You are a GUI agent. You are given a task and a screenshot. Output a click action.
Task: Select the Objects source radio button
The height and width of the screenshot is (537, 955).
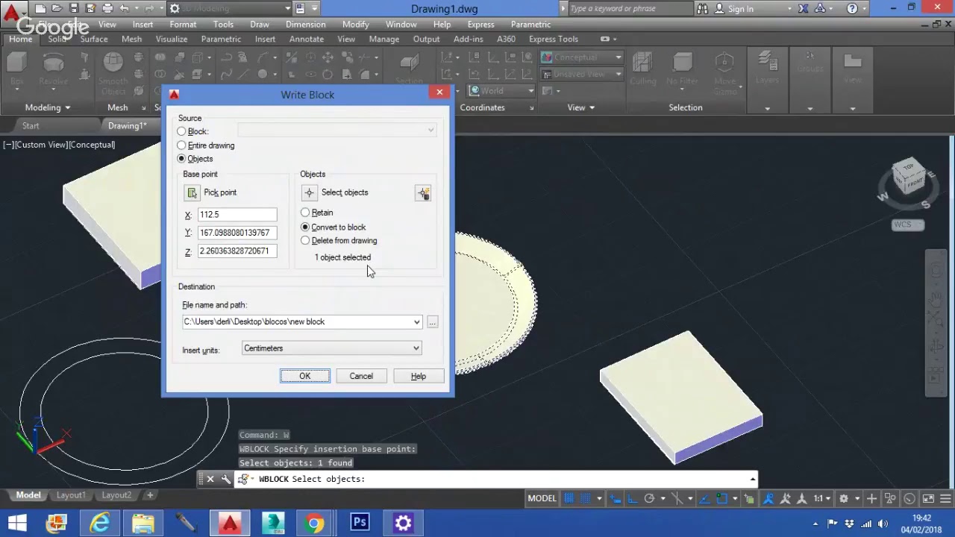(x=181, y=159)
